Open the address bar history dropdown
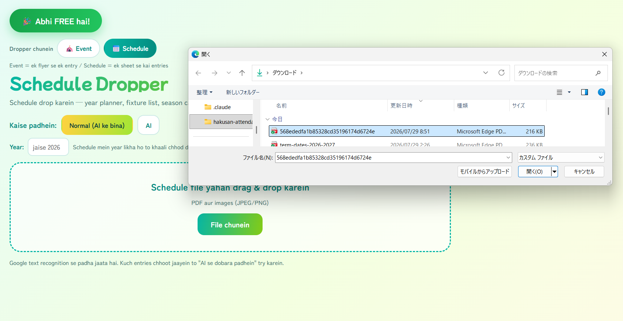Image resolution: width=623 pixels, height=321 pixels. 486,73
